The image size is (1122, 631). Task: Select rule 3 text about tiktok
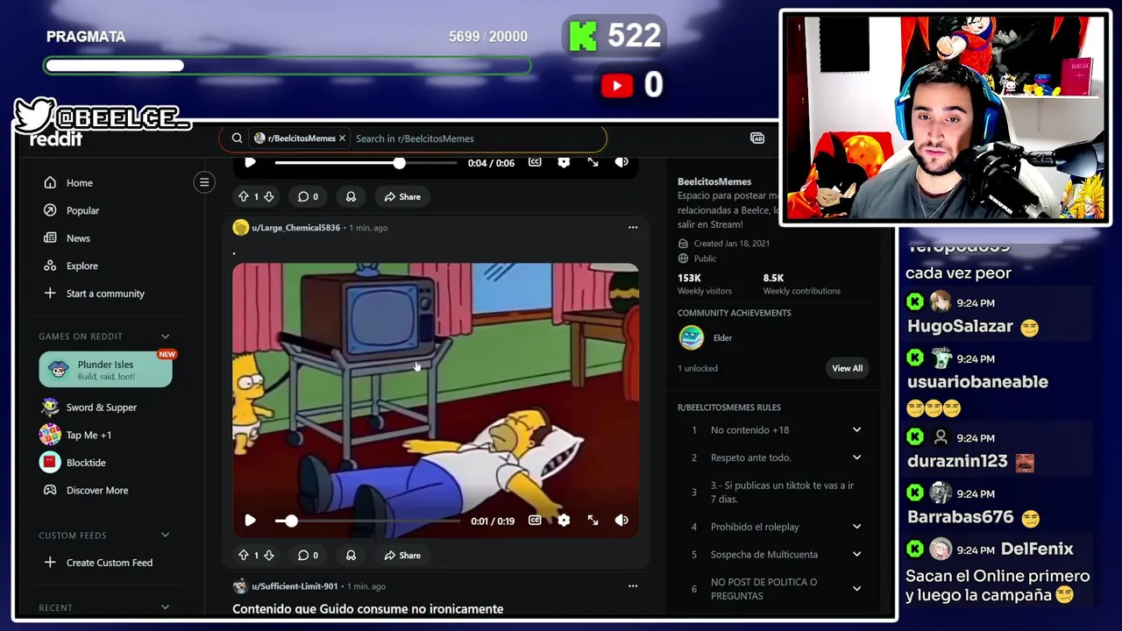point(782,493)
